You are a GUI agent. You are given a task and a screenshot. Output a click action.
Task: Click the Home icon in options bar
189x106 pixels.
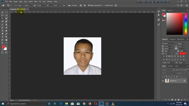point(3,5)
